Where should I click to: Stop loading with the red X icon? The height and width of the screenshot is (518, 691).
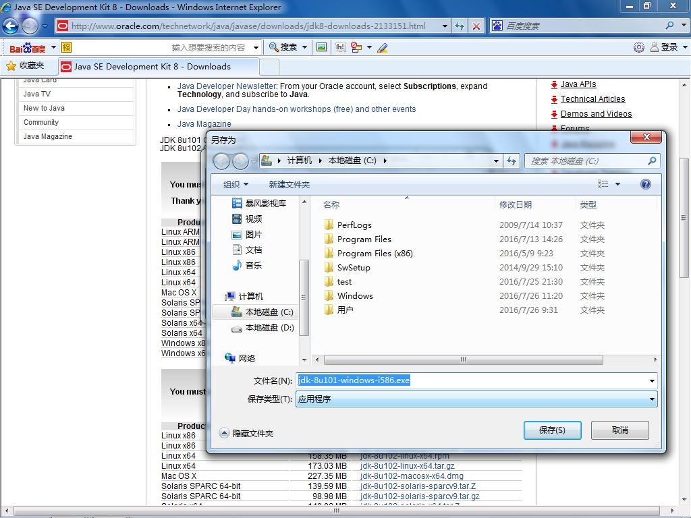476,26
